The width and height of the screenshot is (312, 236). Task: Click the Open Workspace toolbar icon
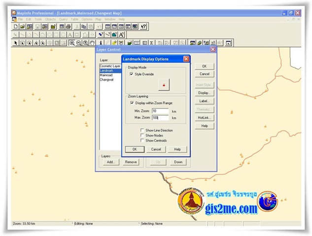tap(30, 27)
